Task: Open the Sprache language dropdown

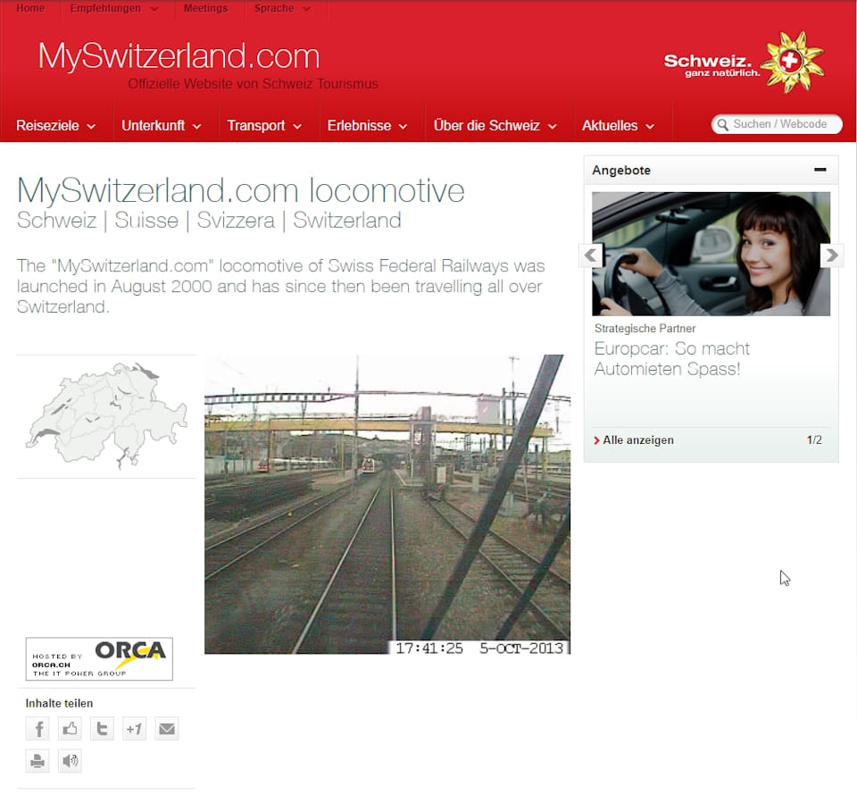Action: point(282,9)
